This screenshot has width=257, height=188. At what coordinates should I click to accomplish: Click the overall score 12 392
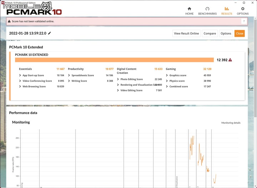(x=222, y=60)
